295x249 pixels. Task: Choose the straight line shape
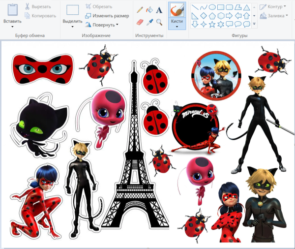tap(195, 7)
